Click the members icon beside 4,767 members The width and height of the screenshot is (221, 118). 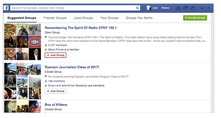point(46,45)
